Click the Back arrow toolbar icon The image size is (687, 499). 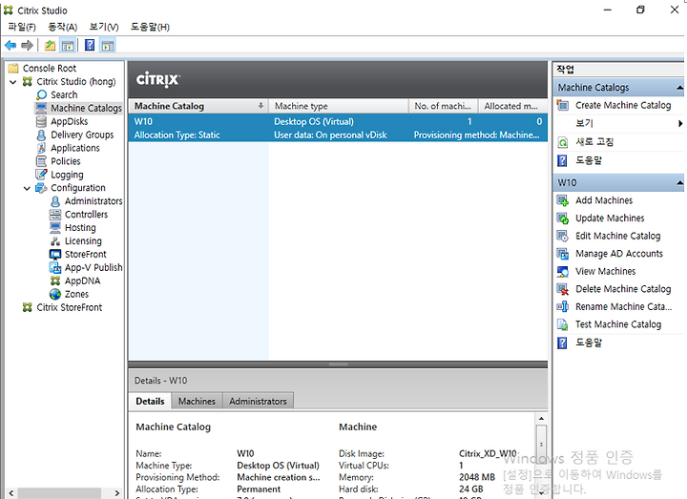(10, 45)
